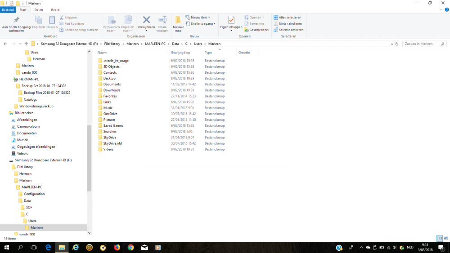Open Eigenschappen properties in the ribbon
The width and height of the screenshot is (450, 253).
click(x=231, y=22)
